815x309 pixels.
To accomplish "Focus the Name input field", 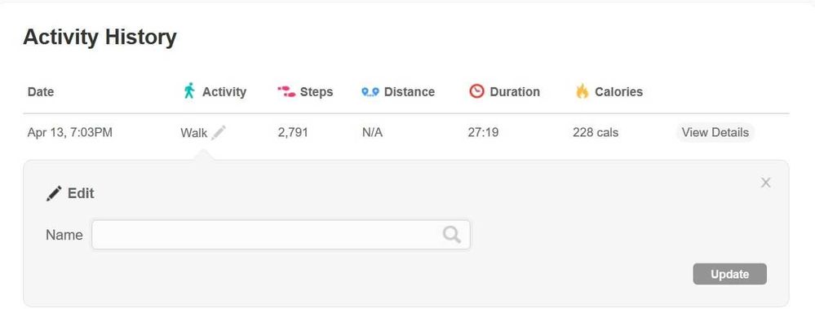I will coord(281,235).
